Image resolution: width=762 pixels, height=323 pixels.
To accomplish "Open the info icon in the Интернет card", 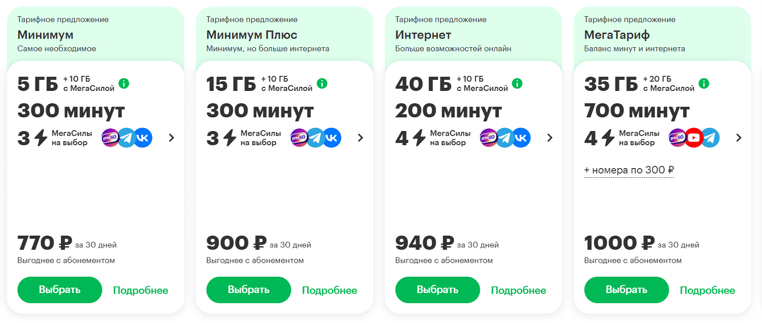I will click(x=517, y=83).
